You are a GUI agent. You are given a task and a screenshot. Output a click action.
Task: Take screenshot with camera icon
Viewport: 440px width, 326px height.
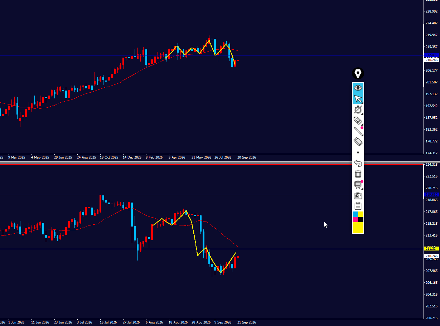[358, 195]
